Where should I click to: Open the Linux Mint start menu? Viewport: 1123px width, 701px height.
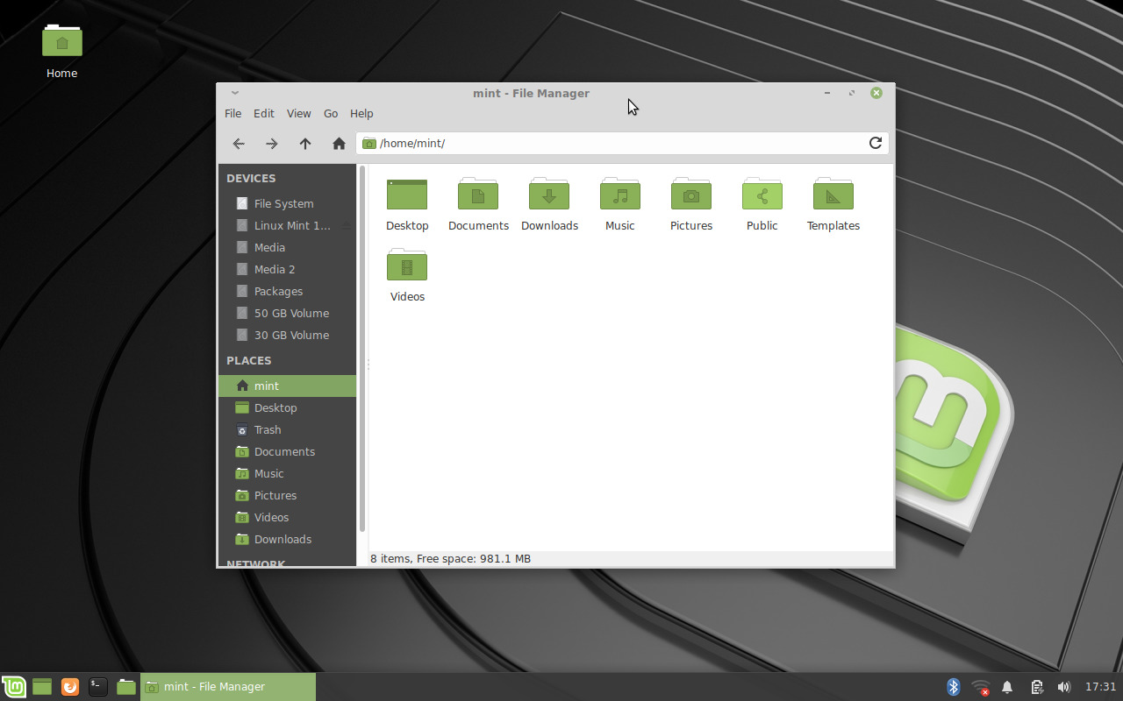click(x=14, y=687)
